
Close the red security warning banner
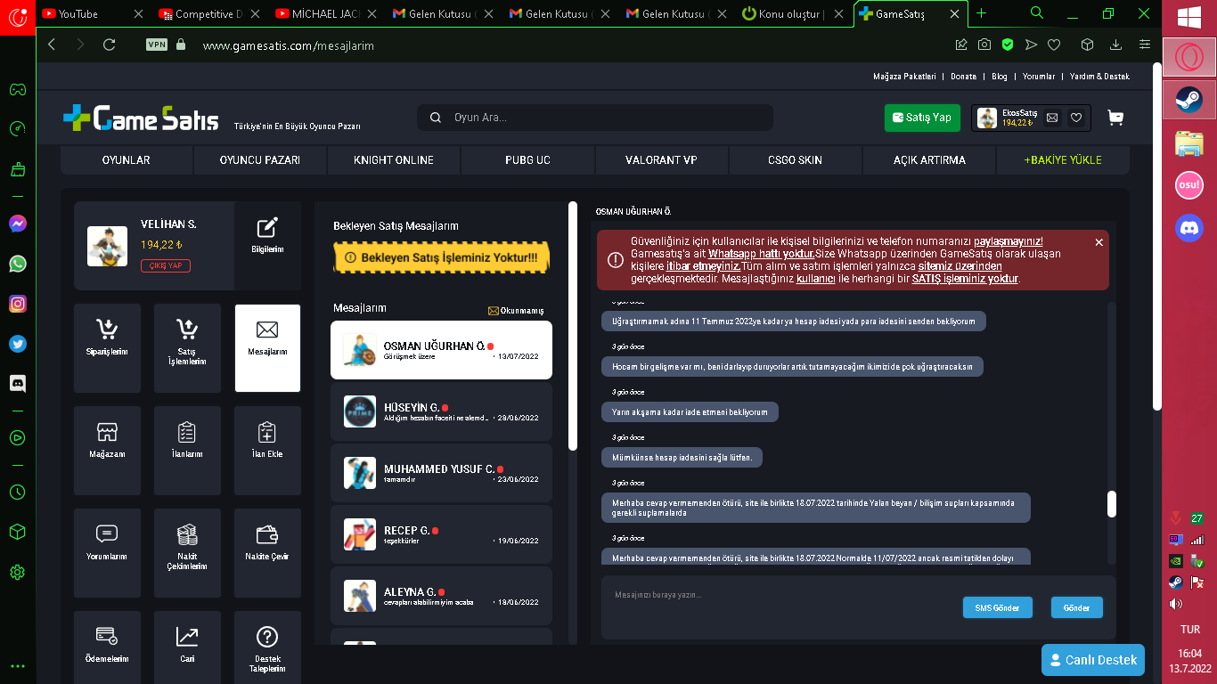[1099, 242]
